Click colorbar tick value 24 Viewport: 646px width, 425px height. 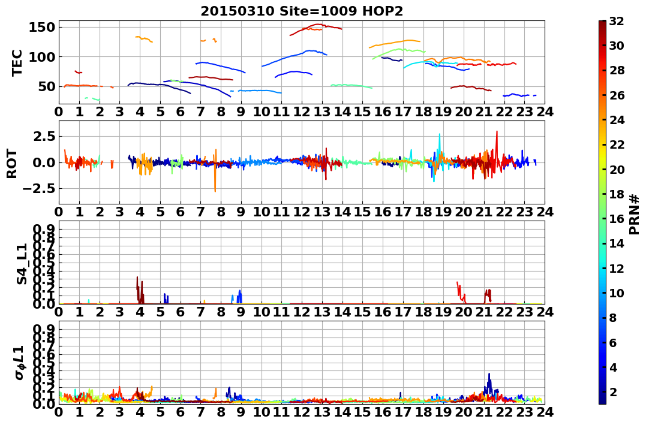point(617,119)
